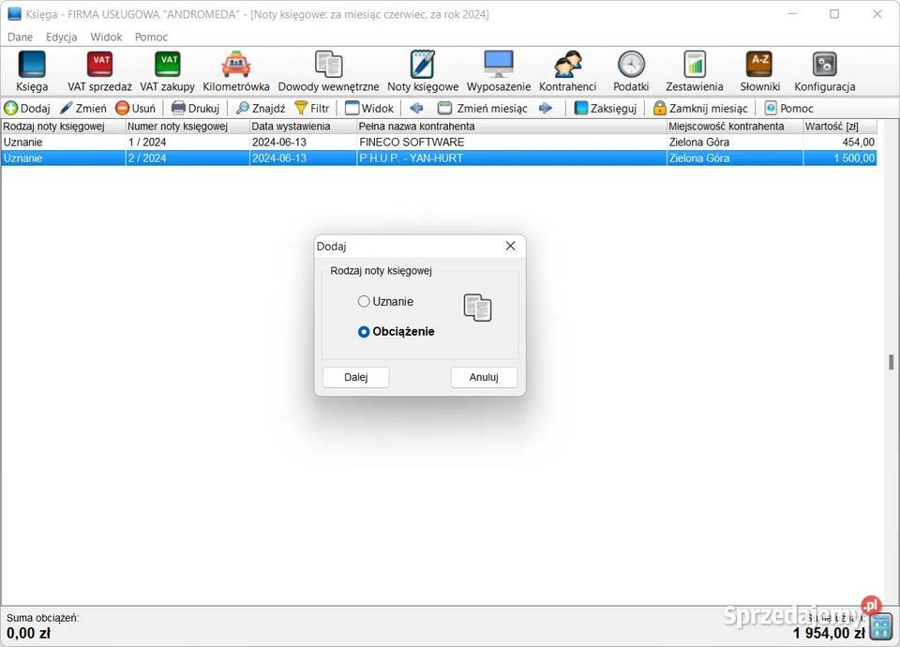Image resolution: width=900 pixels, height=647 pixels.
Task: Open Dowody wewnętrzne documents
Action: coord(328,71)
